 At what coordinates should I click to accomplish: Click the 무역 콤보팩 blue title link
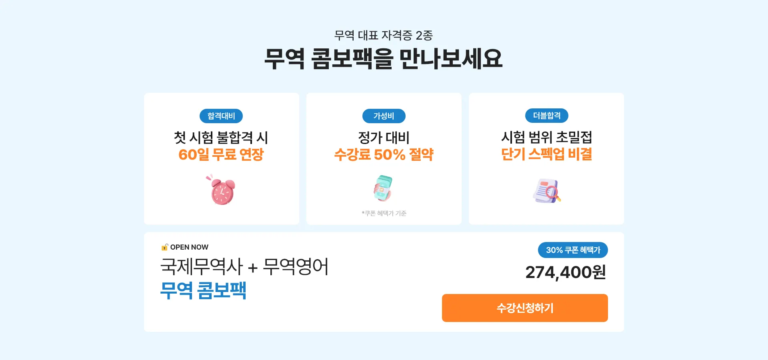click(x=203, y=290)
